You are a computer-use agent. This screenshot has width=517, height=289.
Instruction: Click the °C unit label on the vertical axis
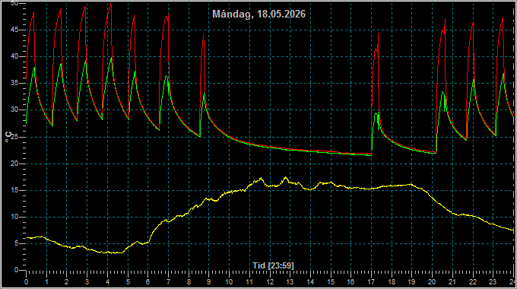tap(8, 137)
